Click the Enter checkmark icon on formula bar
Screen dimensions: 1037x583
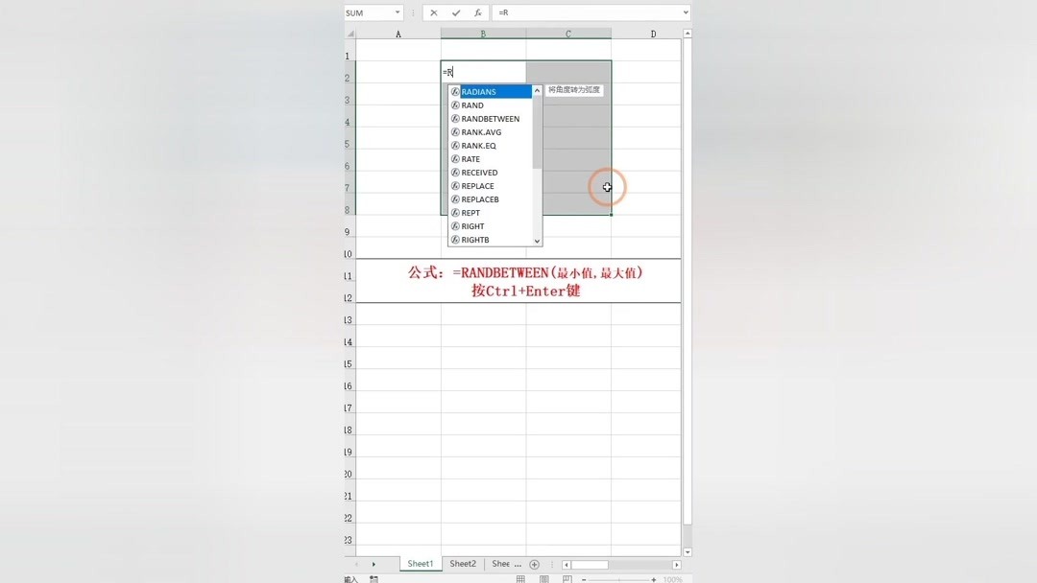(456, 12)
